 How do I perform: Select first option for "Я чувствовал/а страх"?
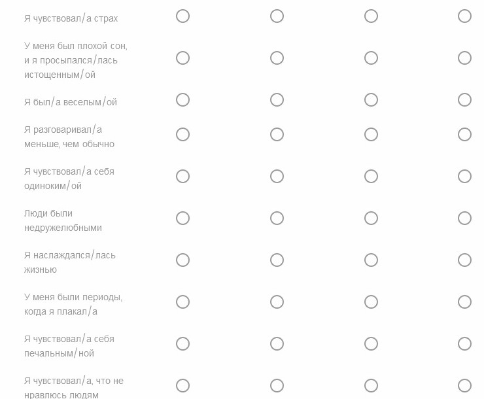pos(183,16)
